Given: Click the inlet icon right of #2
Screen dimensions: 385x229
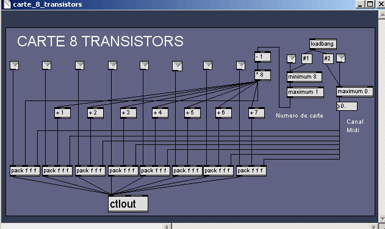Looking at the screenshot, I should point(341,58).
